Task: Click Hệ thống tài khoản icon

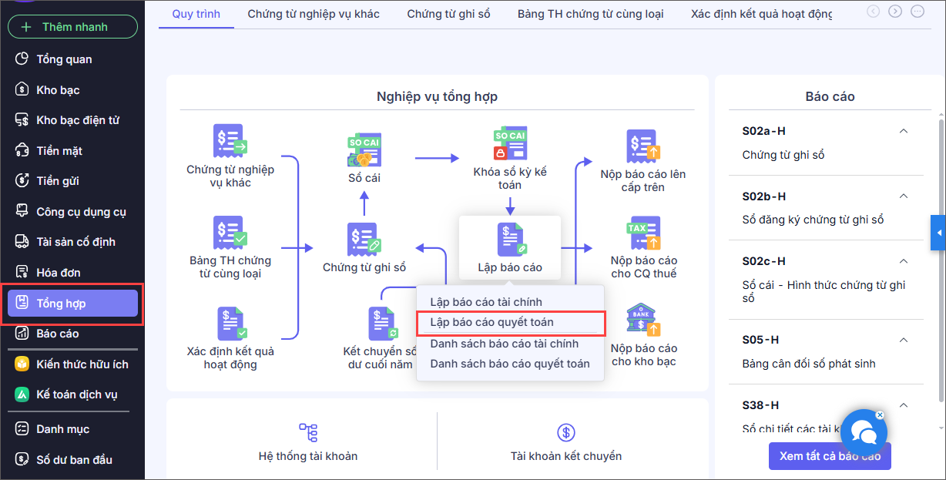Action: pyautogui.click(x=308, y=432)
